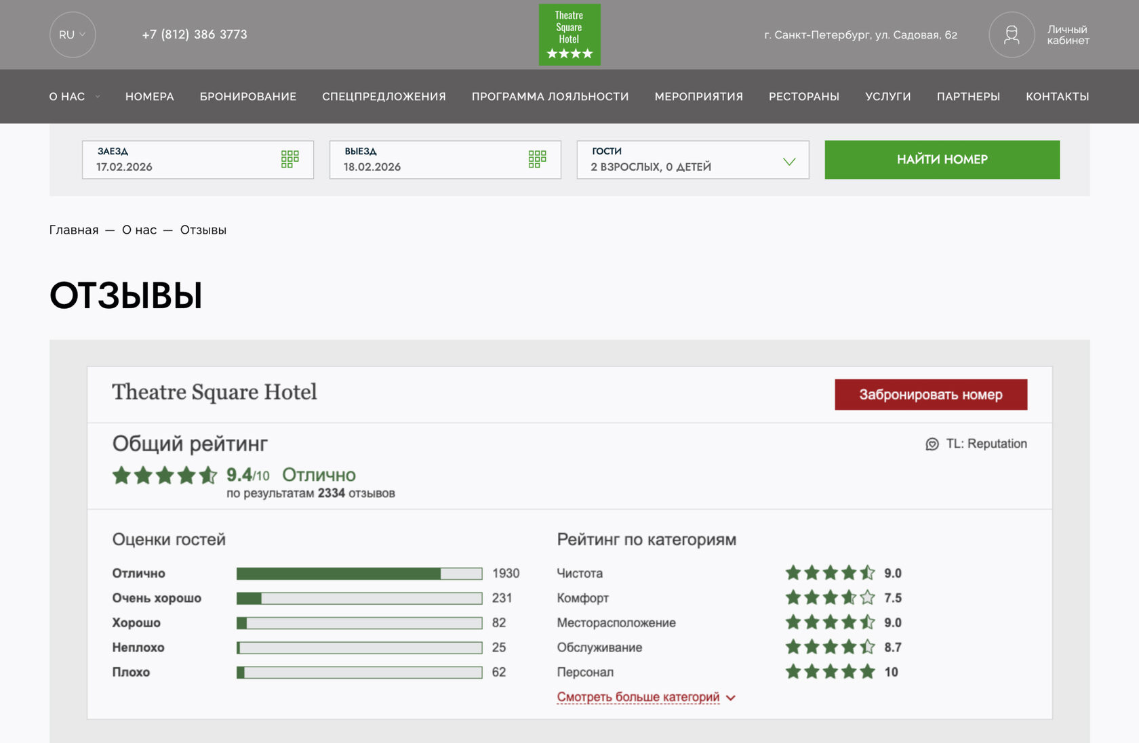Image resolution: width=1139 pixels, height=743 pixels.
Task: Click the ОТЗЫВЫ page heading
Action: pos(126,295)
